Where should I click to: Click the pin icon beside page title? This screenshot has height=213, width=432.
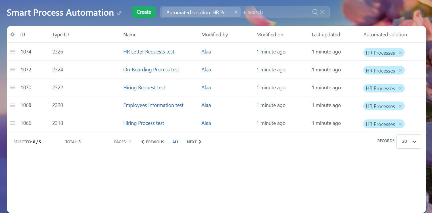click(119, 13)
